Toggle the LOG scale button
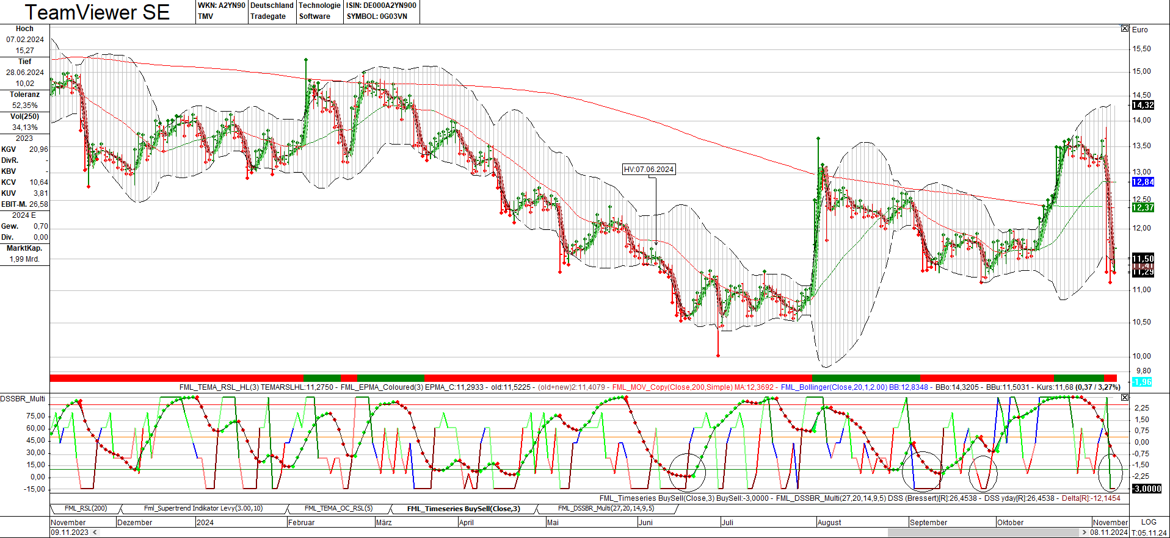This screenshot has height=538, width=1170. pos(1149,522)
